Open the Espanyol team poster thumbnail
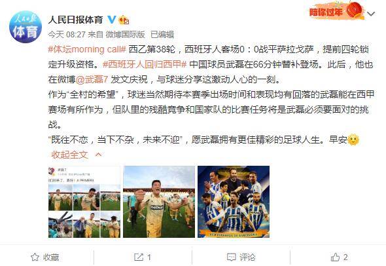The image size is (386, 266). [234, 202]
